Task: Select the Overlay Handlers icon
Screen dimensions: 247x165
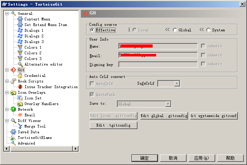Action: point(20,104)
